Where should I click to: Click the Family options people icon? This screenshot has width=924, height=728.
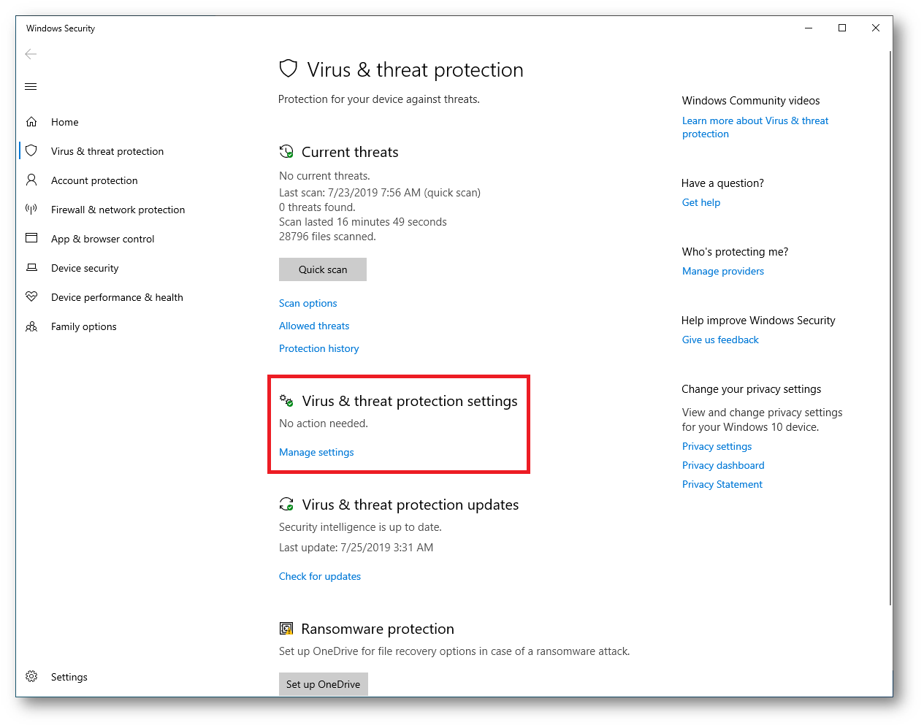tap(31, 326)
